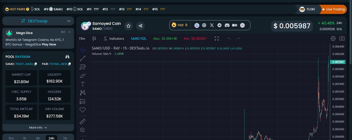Open the forecasting and measurement tools
Viewport: 352px width, 140px height.
point(83,101)
